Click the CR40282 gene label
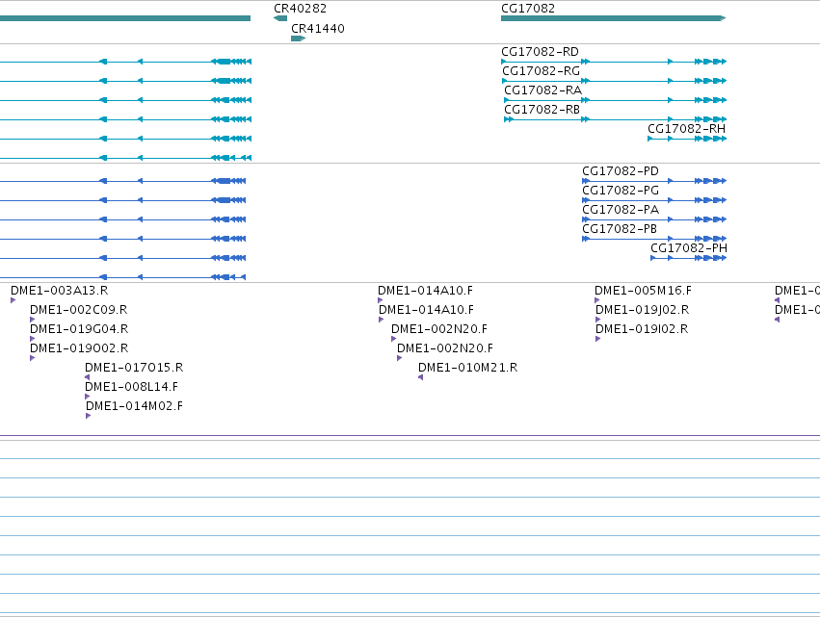This screenshot has height=617, width=820. click(301, 9)
